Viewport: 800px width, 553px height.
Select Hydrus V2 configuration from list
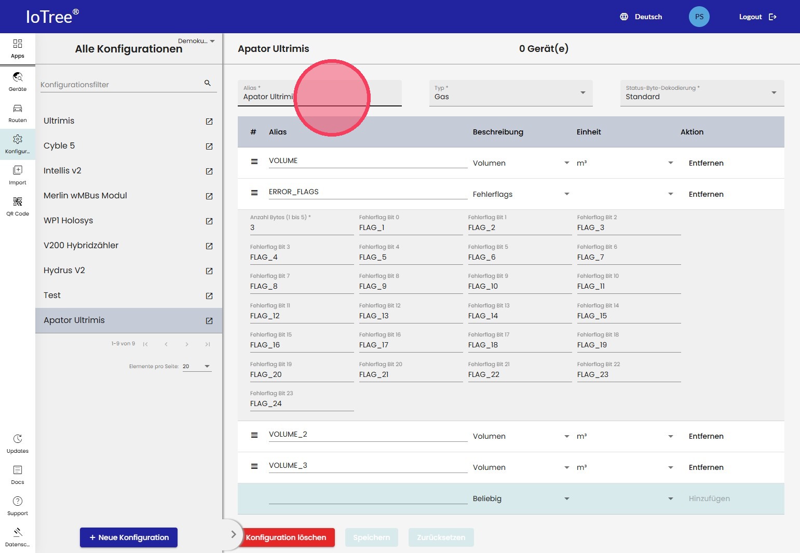[x=64, y=271]
